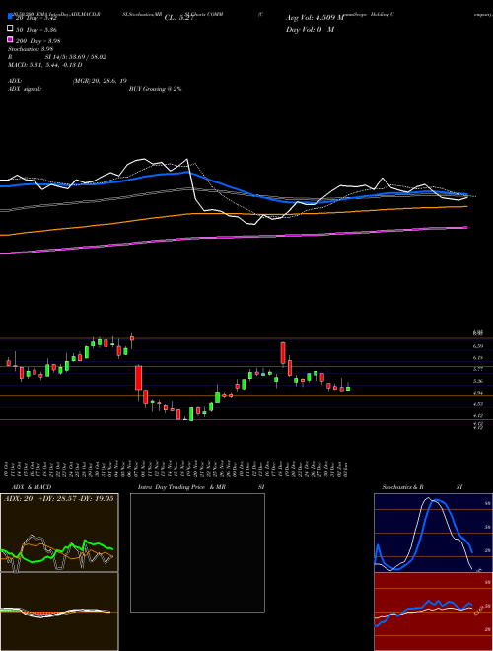Click the 'Avg Vol: 4.509 M' text
493x651 pixels.
tap(315, 18)
